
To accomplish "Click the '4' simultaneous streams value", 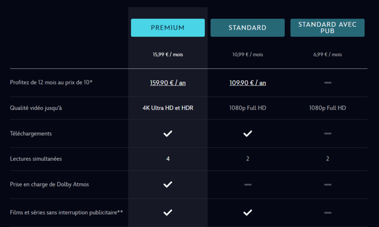I will pyautogui.click(x=168, y=159).
